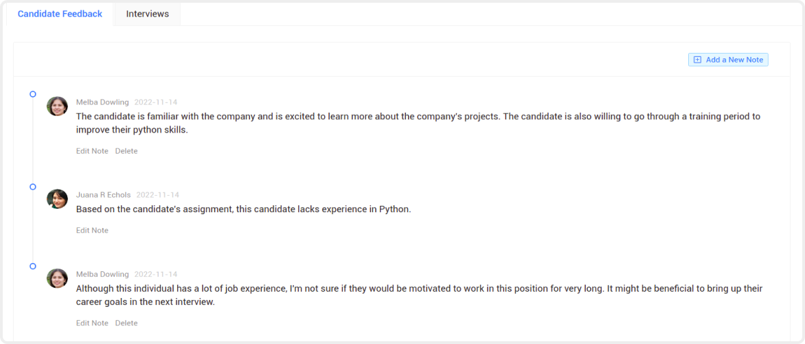Edit Note on the career goals feedback
The width and height of the screenshot is (805, 344).
point(93,323)
